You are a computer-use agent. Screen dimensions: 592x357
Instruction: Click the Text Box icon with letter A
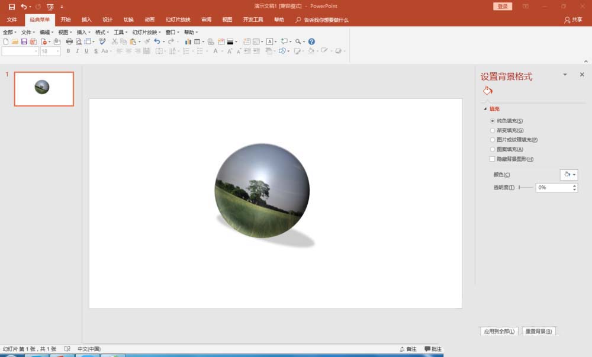[x=269, y=41]
